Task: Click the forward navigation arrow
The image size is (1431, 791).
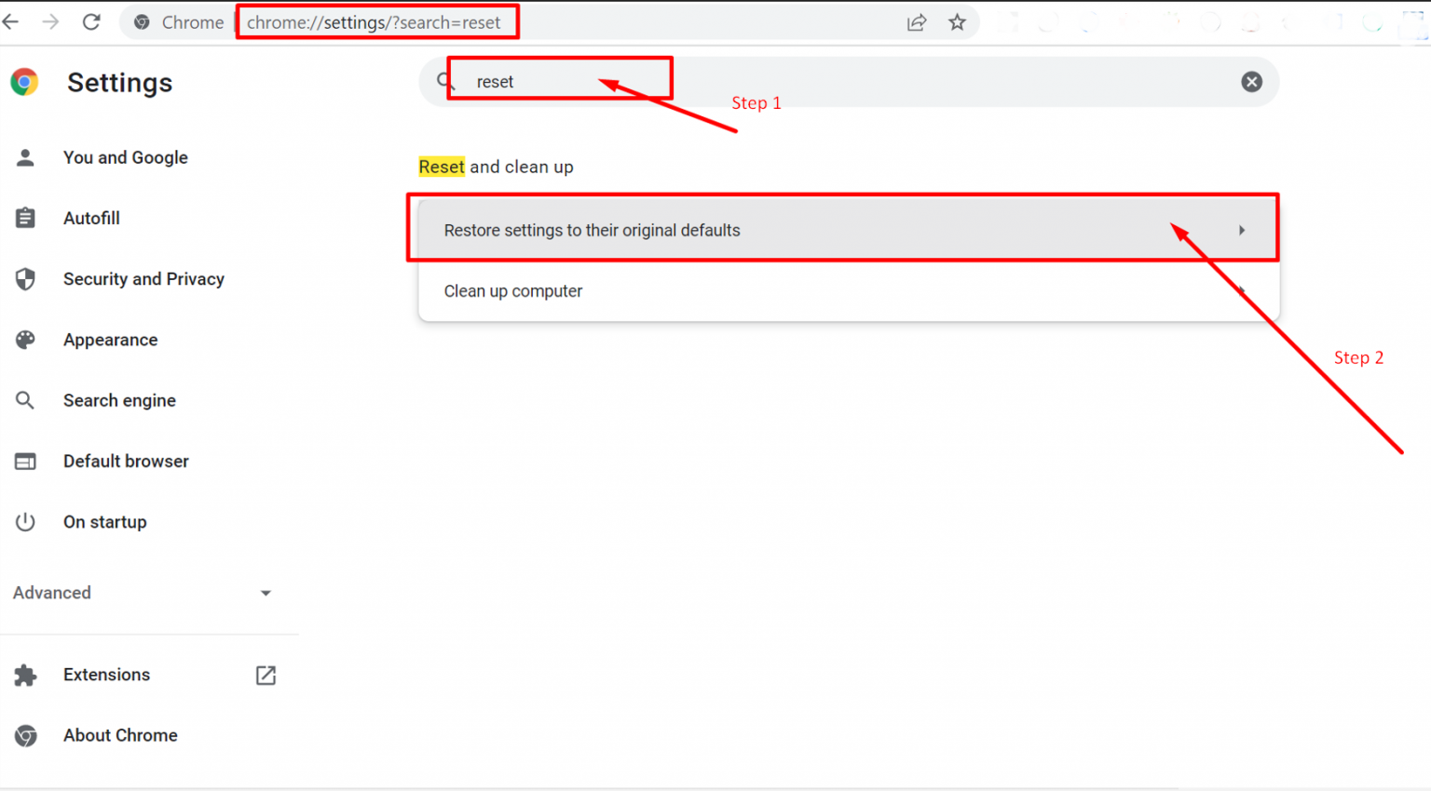Action: pos(50,22)
